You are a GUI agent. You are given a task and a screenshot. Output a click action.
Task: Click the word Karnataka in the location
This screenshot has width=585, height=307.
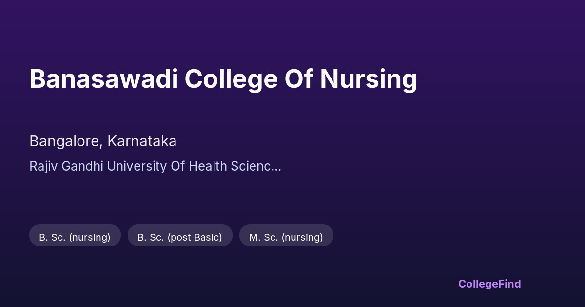[142, 141]
